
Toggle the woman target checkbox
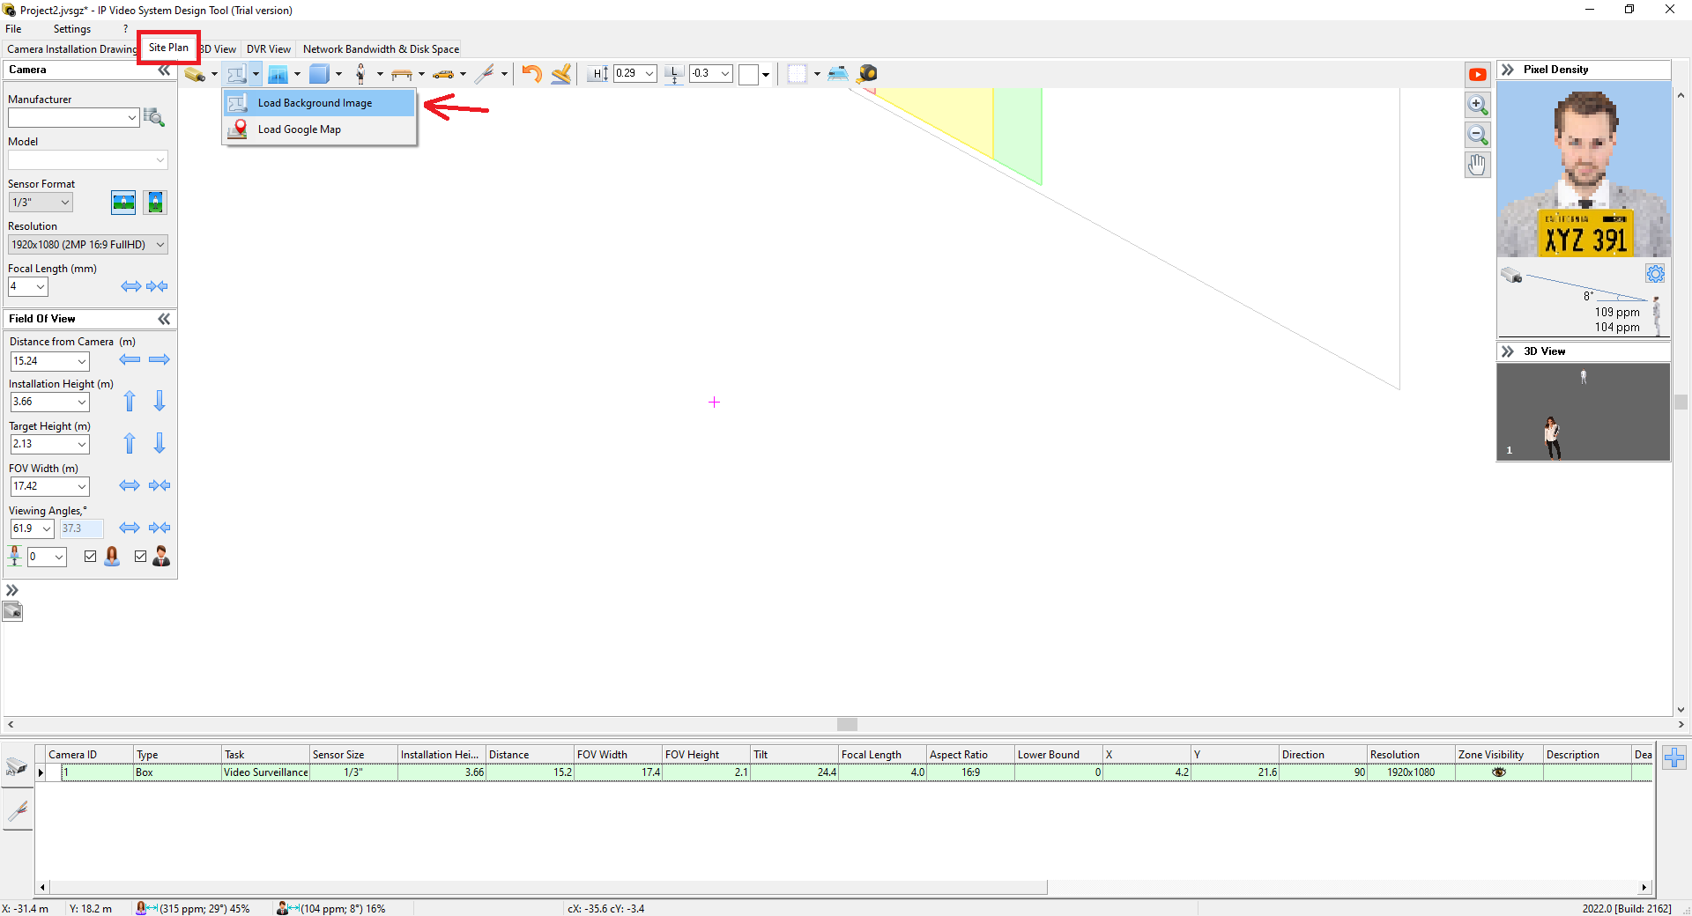(x=91, y=557)
